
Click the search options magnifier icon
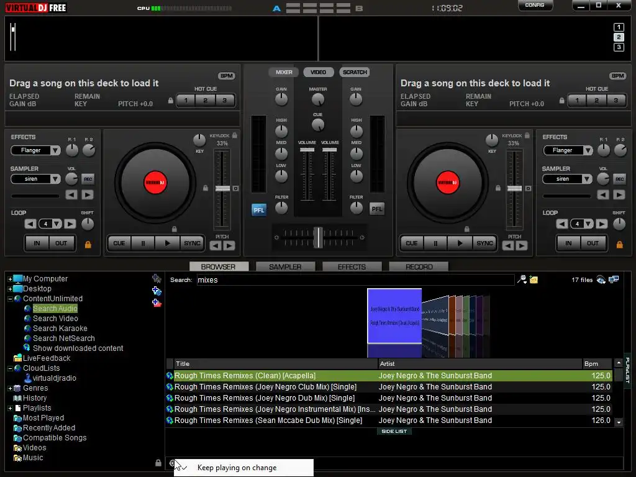point(522,279)
